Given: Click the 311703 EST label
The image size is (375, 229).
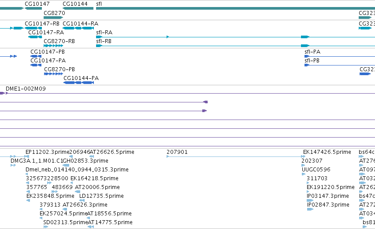Looking at the screenshot, I should 317,178.
